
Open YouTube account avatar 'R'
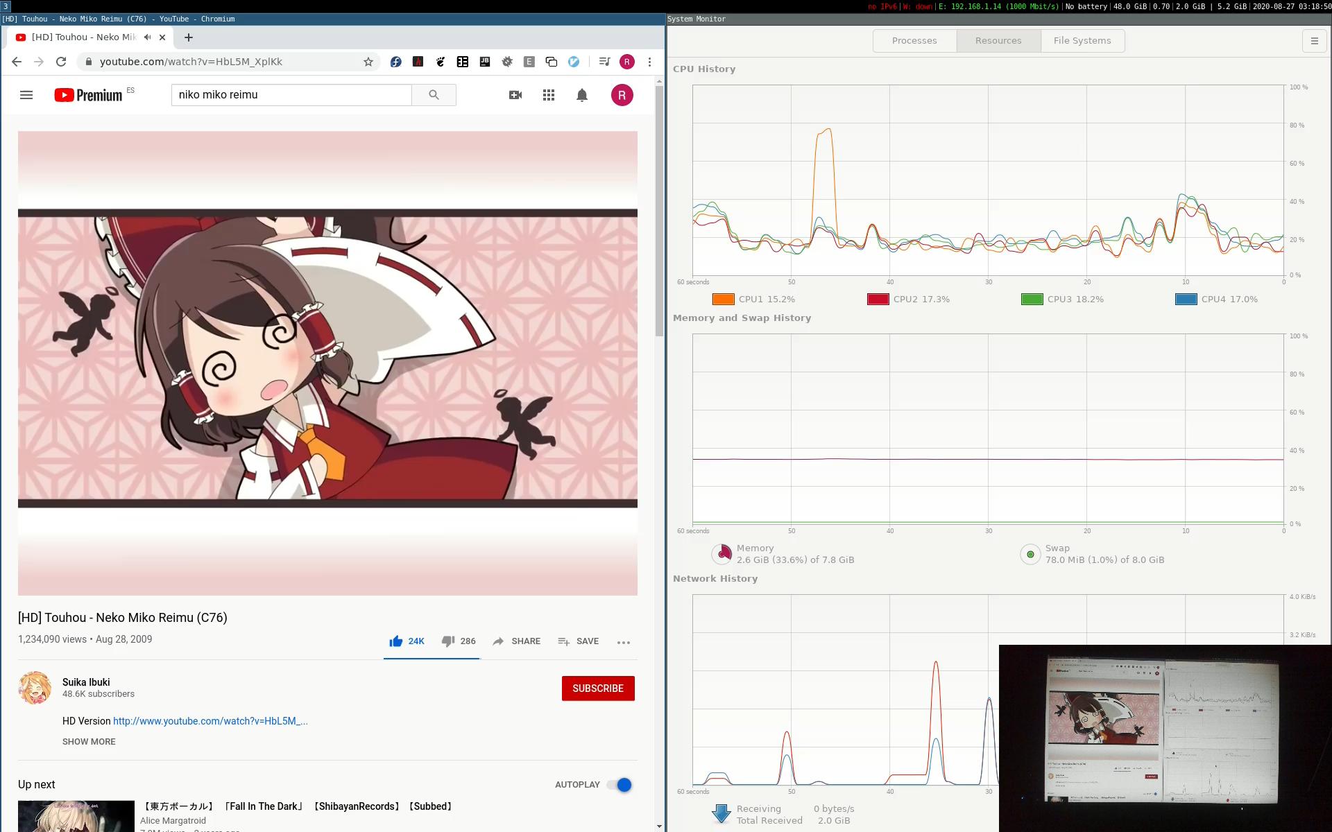coord(622,95)
